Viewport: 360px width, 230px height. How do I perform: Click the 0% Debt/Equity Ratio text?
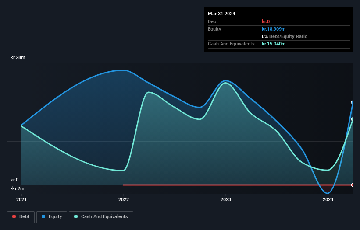285,36
